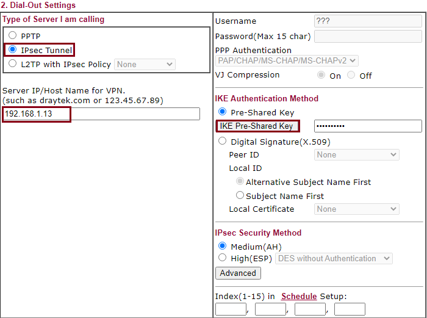Expand the Peer ID dropdown
Image resolution: width=427 pixels, height=318 pixels.
[x=357, y=155]
